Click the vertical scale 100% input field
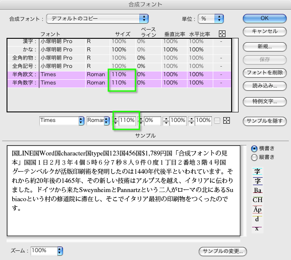Viewport: 291px width, 260px height. [178, 121]
